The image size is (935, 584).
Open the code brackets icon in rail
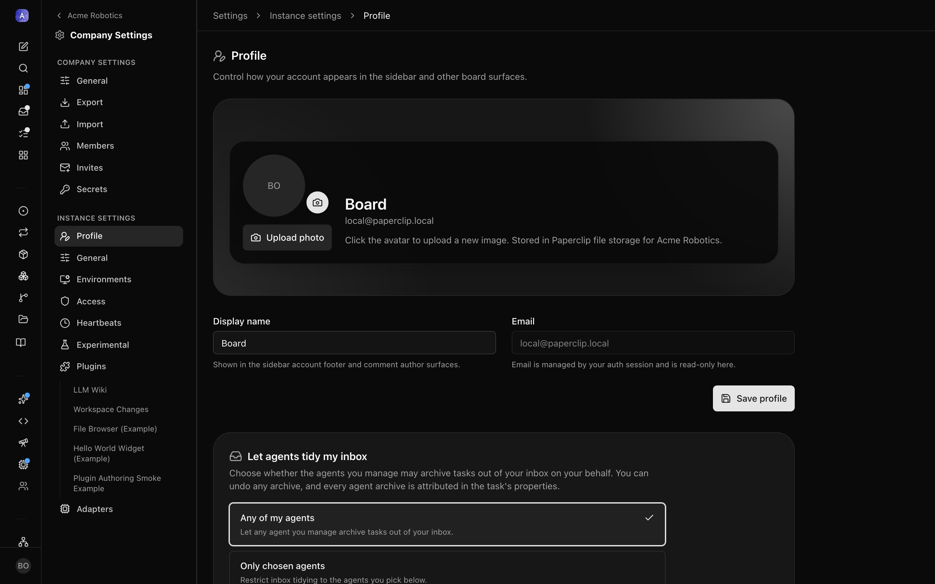(x=23, y=421)
